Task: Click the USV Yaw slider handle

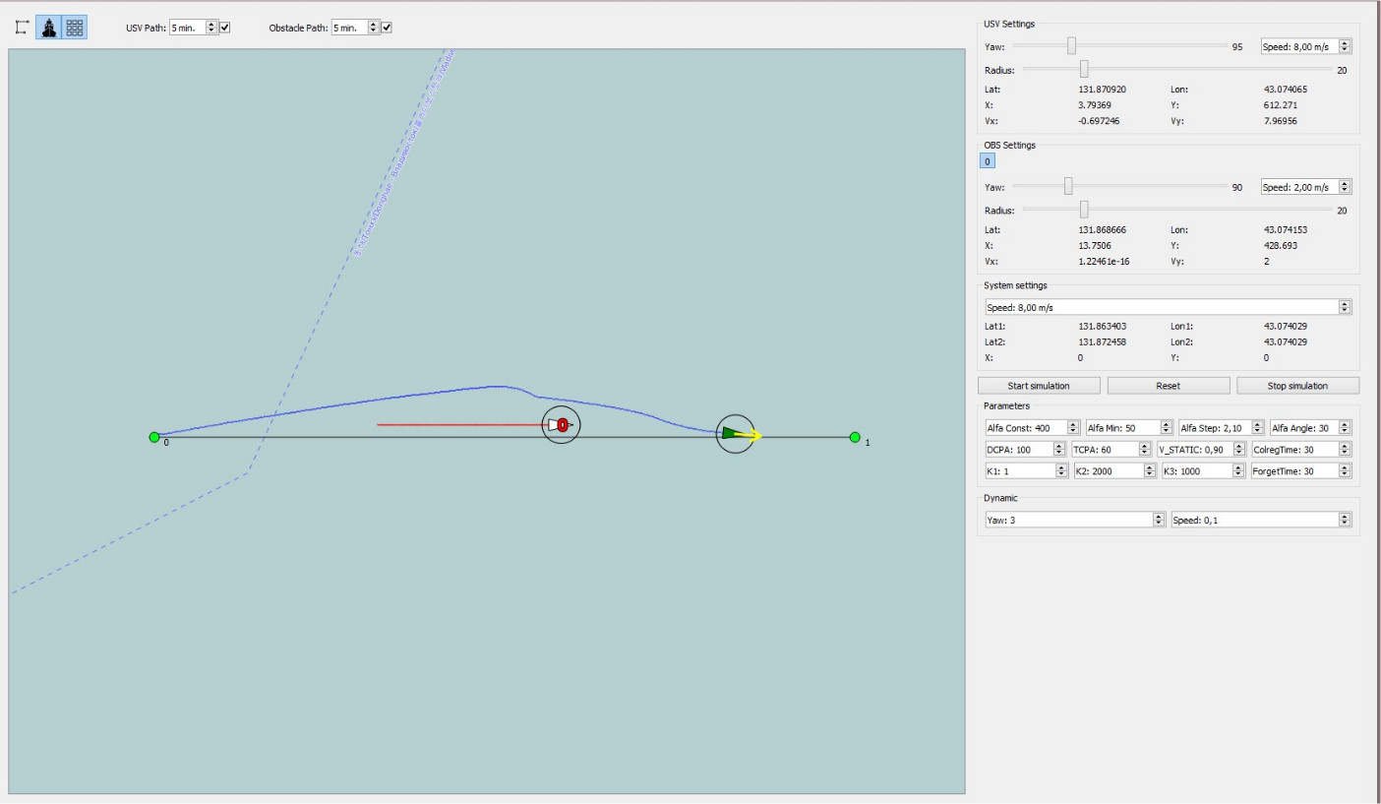Action: (1071, 46)
